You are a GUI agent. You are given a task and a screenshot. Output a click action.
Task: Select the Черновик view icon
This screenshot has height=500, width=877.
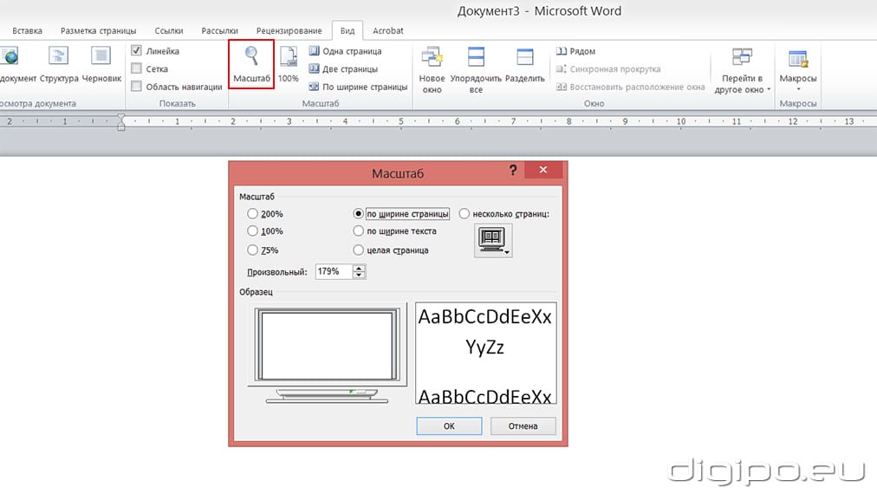tap(101, 57)
